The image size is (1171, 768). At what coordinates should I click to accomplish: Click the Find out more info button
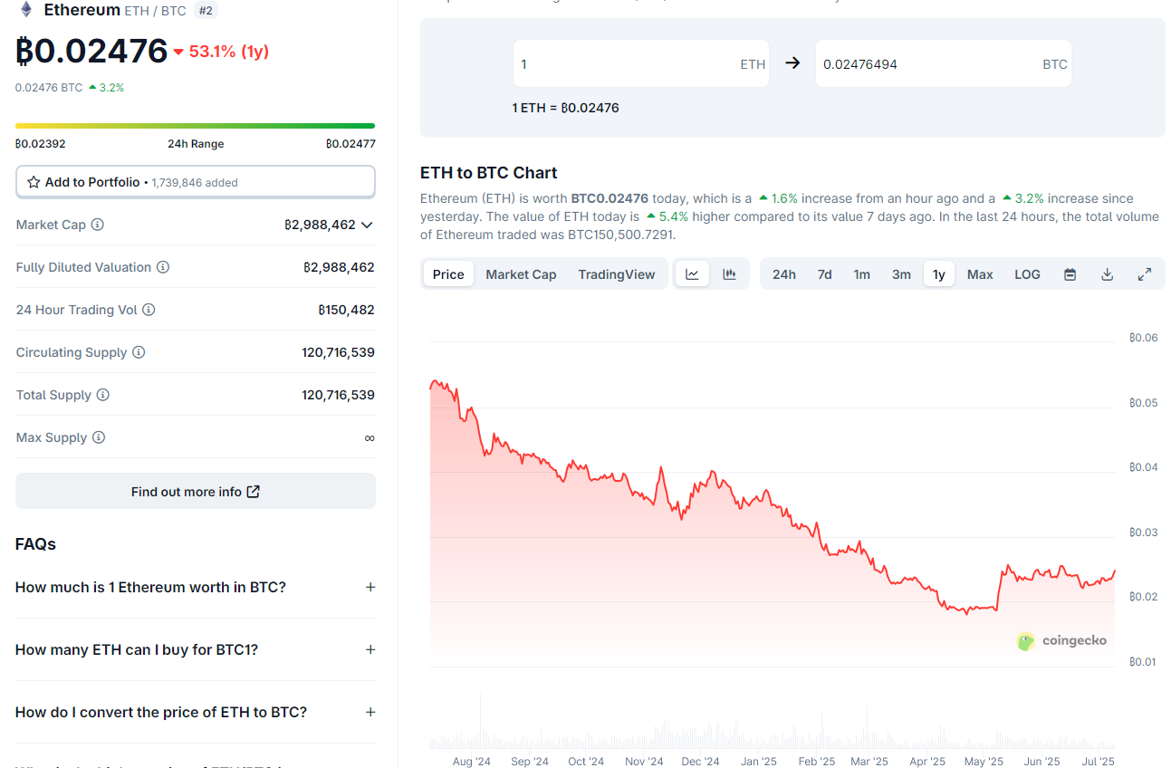click(196, 491)
